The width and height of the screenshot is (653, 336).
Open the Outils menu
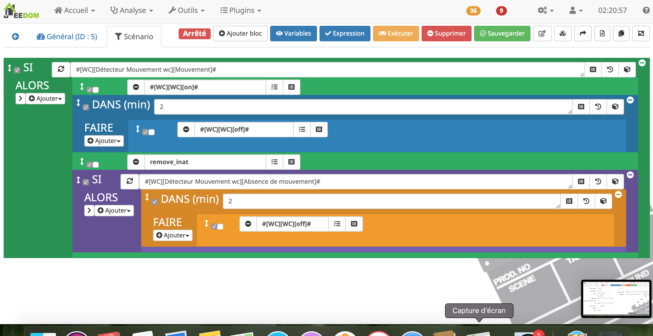pyautogui.click(x=187, y=10)
